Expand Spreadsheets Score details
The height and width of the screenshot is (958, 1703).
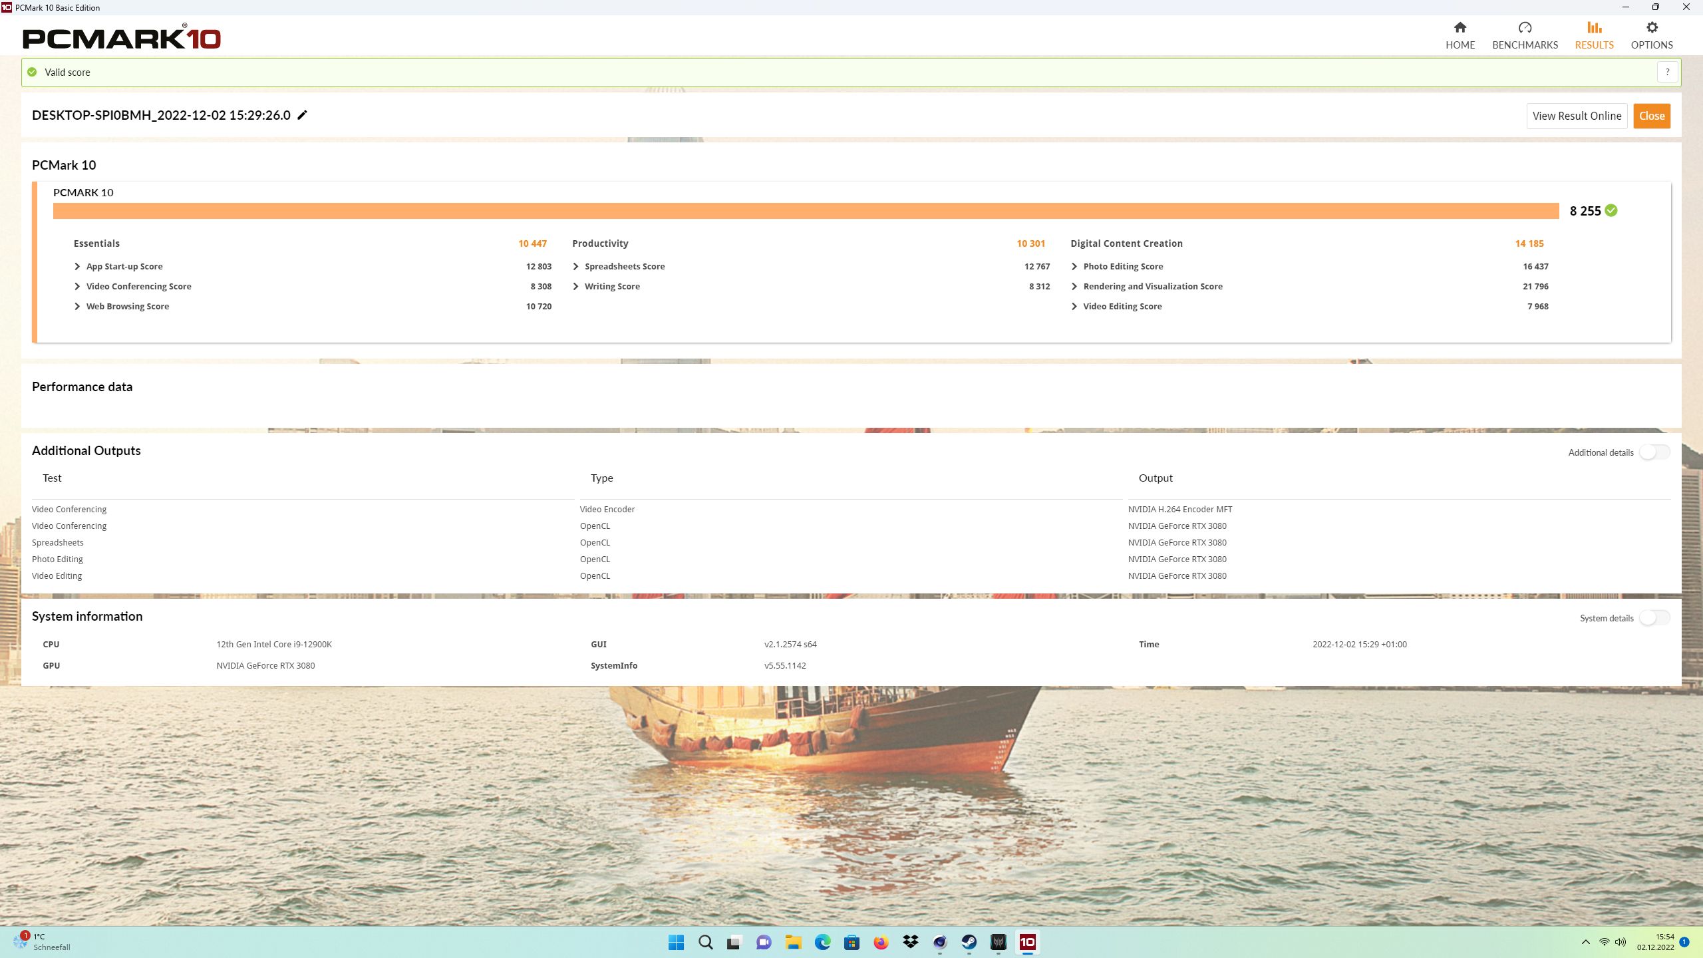pos(575,266)
